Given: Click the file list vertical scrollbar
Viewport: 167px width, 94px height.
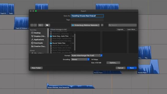Looking at the screenshot, I should click(75, 42).
